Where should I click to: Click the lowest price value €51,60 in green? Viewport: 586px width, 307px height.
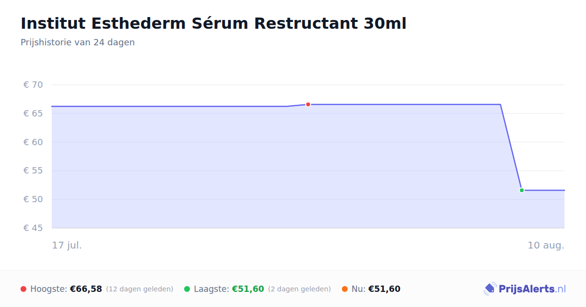pyautogui.click(x=248, y=289)
